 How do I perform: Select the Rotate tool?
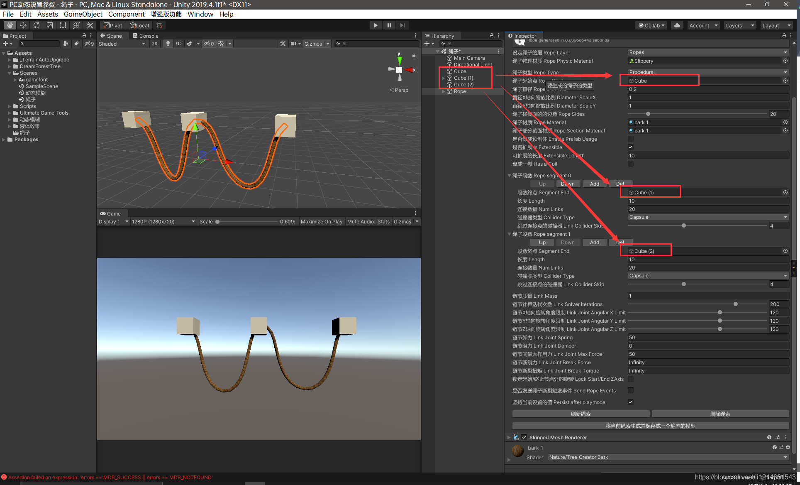(x=37, y=25)
